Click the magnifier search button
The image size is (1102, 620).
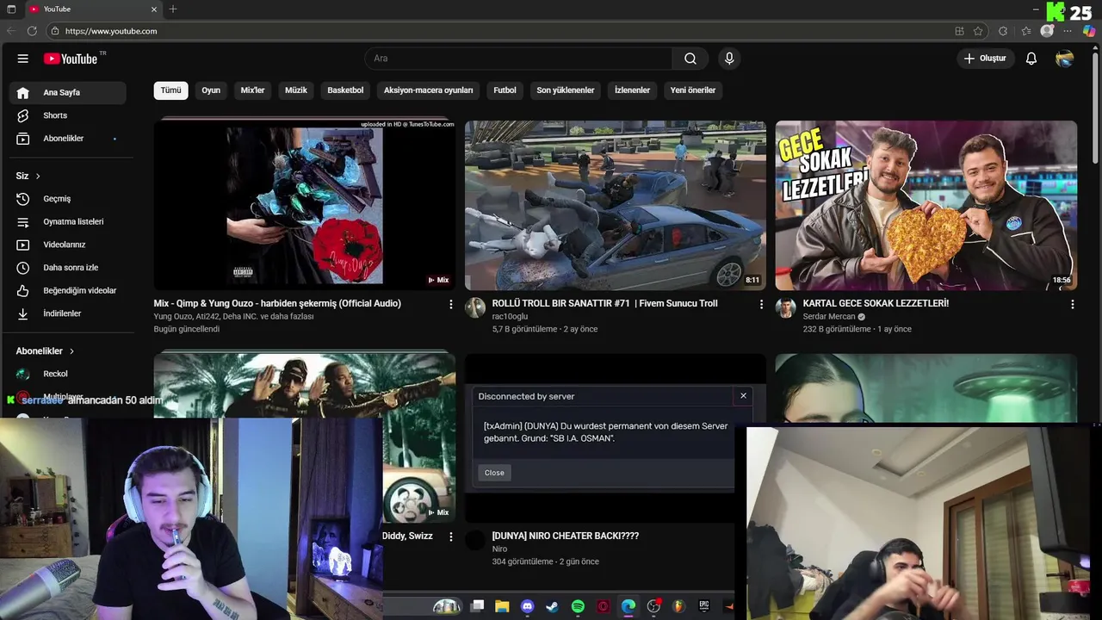[690, 59]
